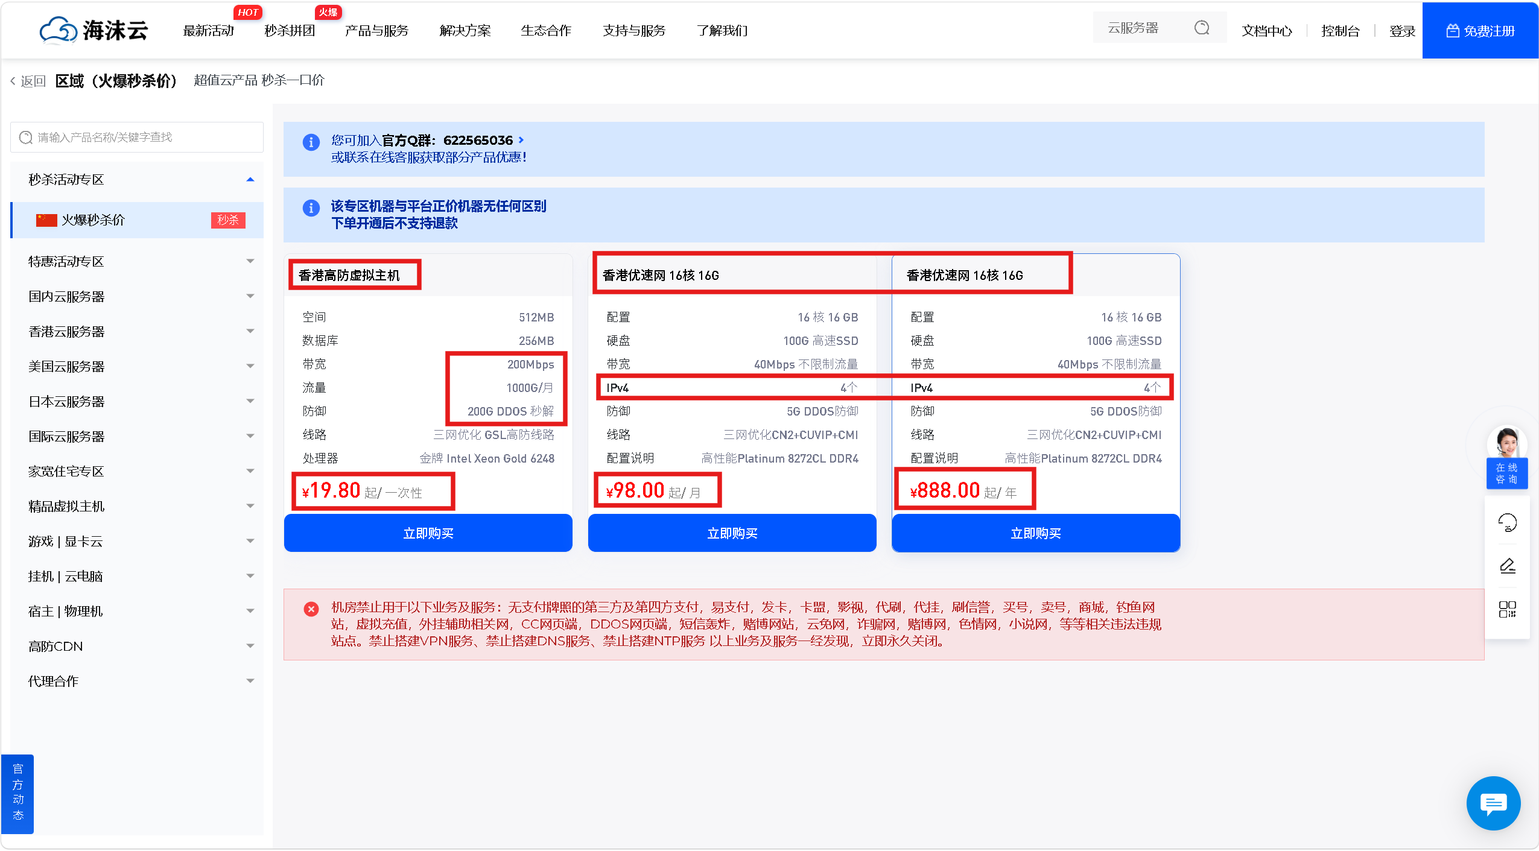Click 立即购买 for 香港高防虚拟主机
This screenshot has width=1539, height=851.
coord(428,533)
